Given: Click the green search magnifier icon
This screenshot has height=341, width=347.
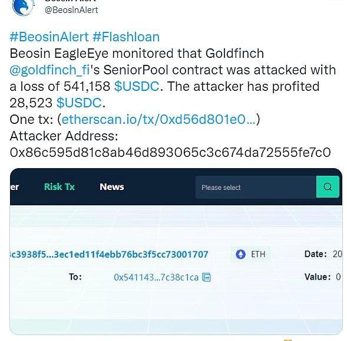Looking at the screenshot, I should coord(328,186).
